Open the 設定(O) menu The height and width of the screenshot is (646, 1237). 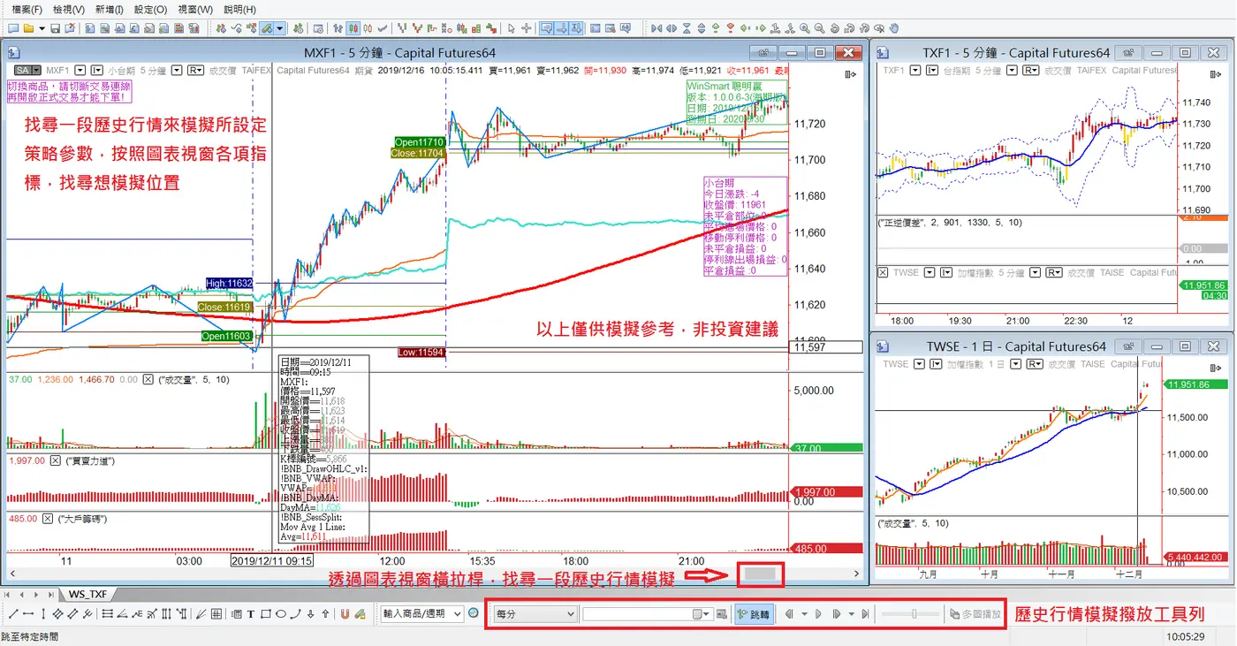tap(151, 10)
